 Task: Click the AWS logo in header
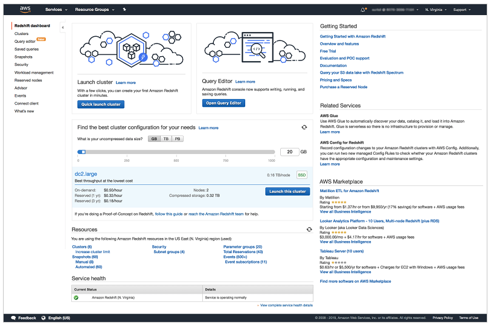25,10
